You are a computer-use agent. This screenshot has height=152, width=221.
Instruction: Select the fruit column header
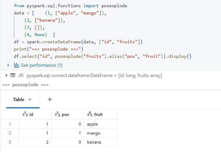101,114
